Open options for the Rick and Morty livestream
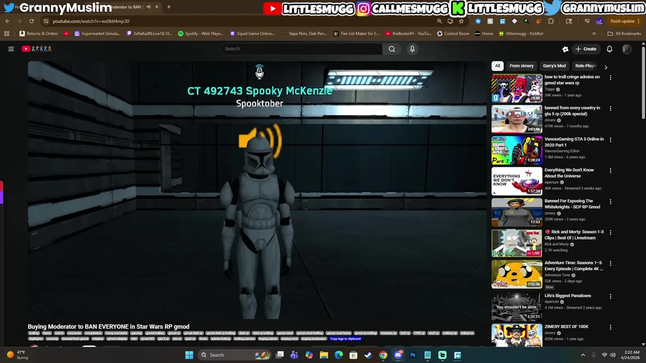This screenshot has height=363, width=646. 610,233
